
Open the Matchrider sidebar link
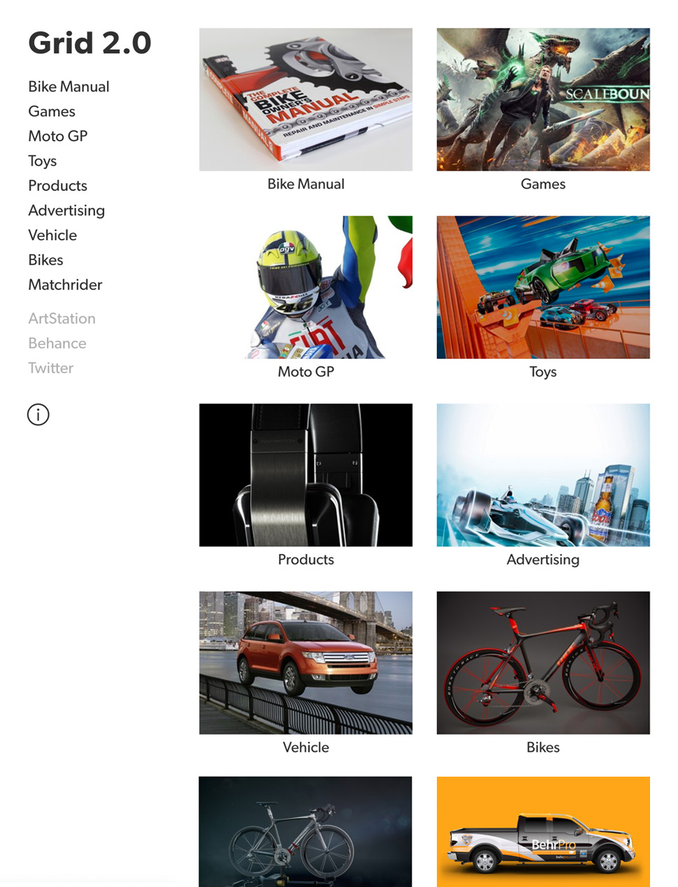click(x=65, y=285)
